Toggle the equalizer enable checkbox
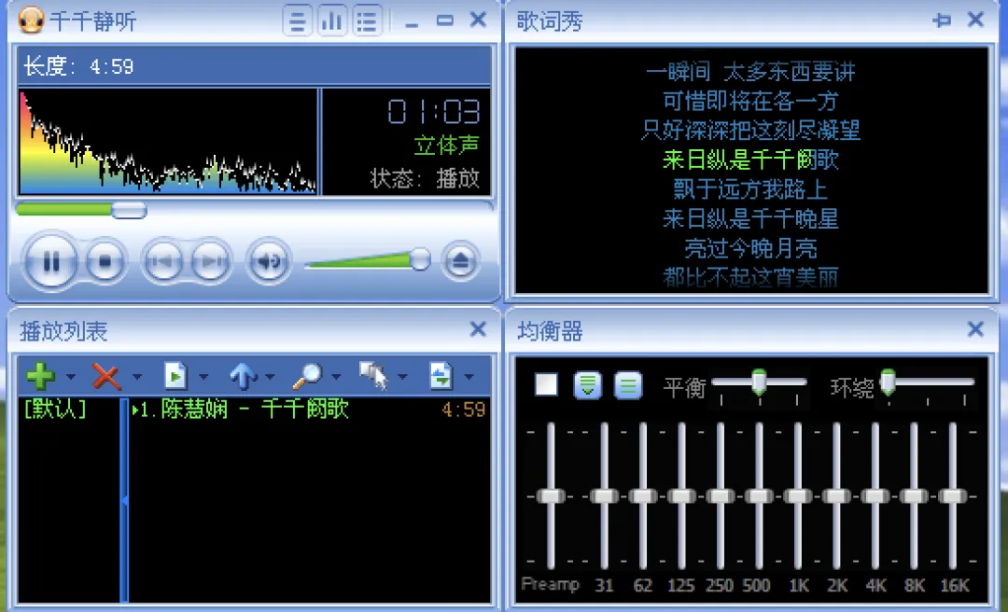The image size is (1008, 612). point(546,385)
